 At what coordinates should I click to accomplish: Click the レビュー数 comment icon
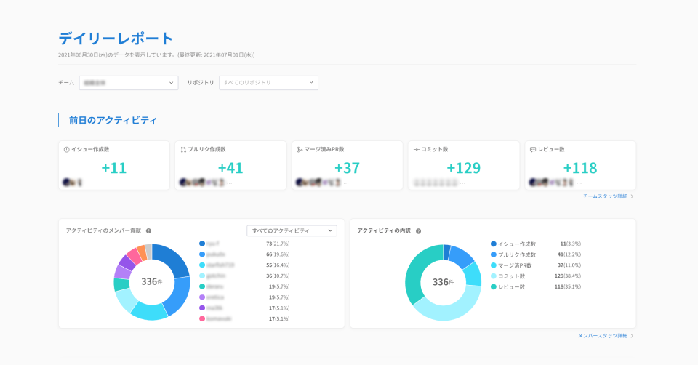[x=533, y=150]
